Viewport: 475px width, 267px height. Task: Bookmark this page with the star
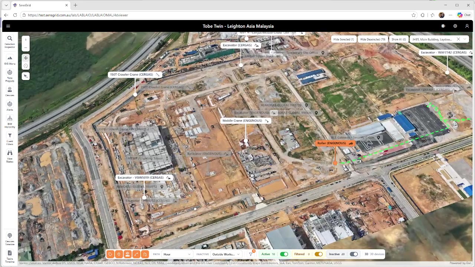(x=413, y=15)
